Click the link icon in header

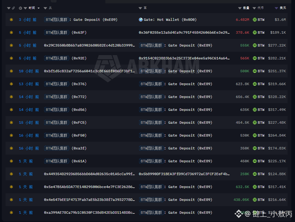tap(13, 8)
